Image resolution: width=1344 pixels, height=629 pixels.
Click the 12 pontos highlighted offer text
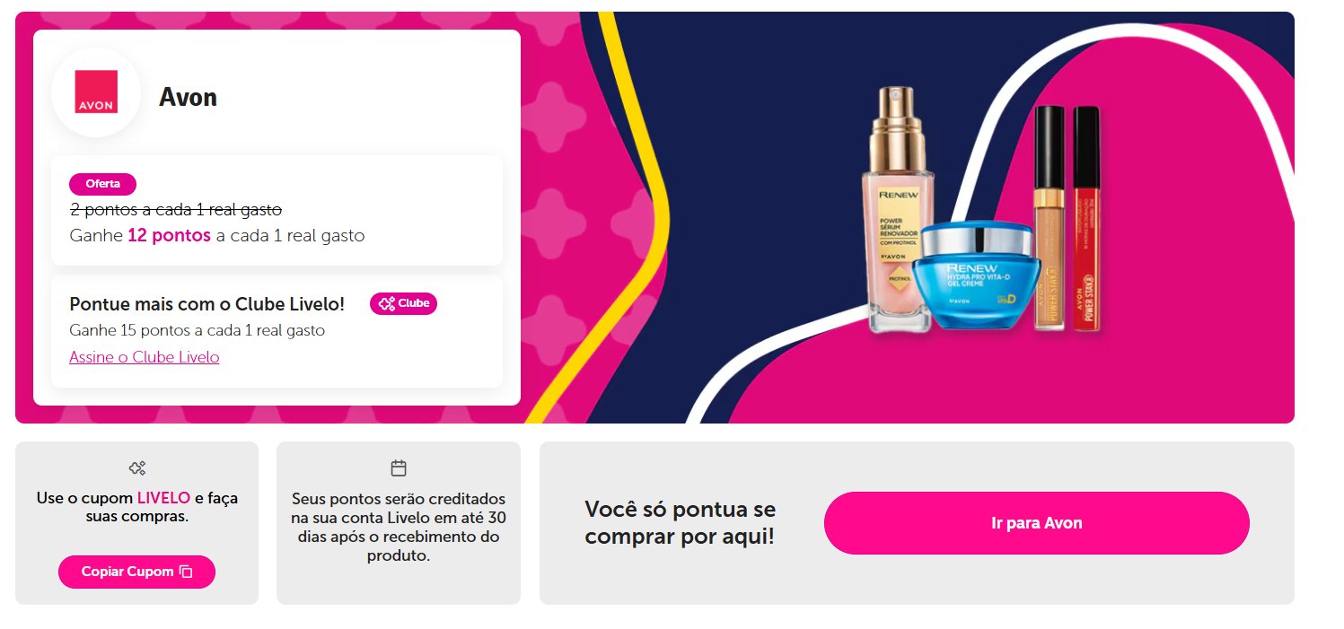point(170,236)
